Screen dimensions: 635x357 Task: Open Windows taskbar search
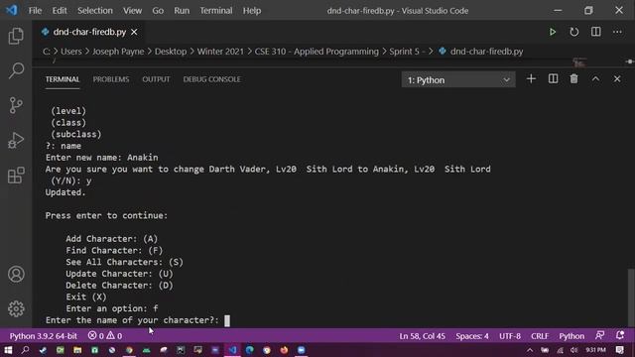[x=25, y=350]
